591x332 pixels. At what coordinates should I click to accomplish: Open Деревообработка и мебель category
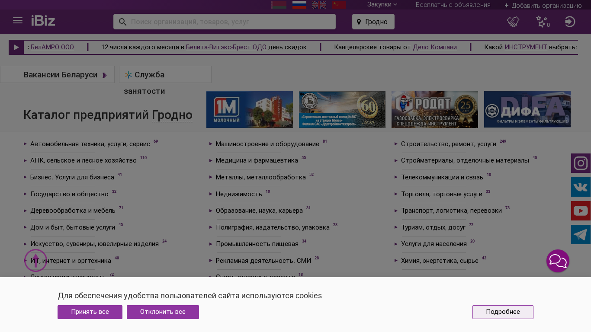click(73, 211)
